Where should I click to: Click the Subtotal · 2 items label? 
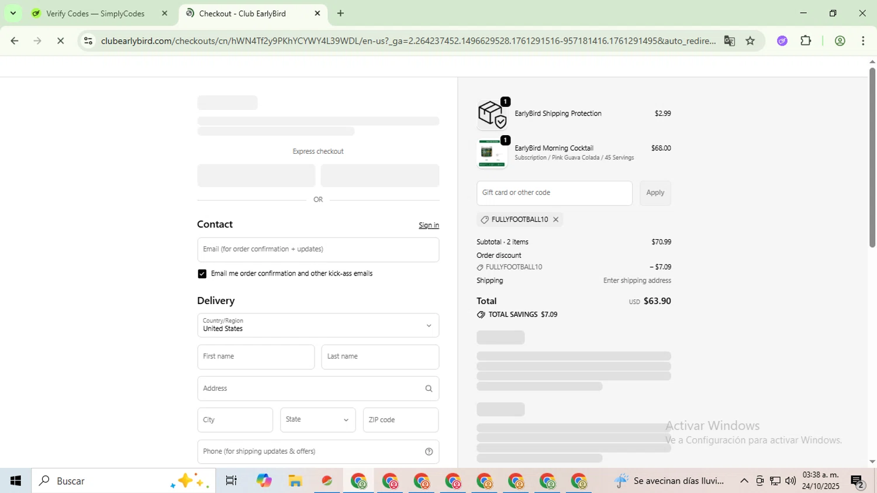pyautogui.click(x=502, y=242)
